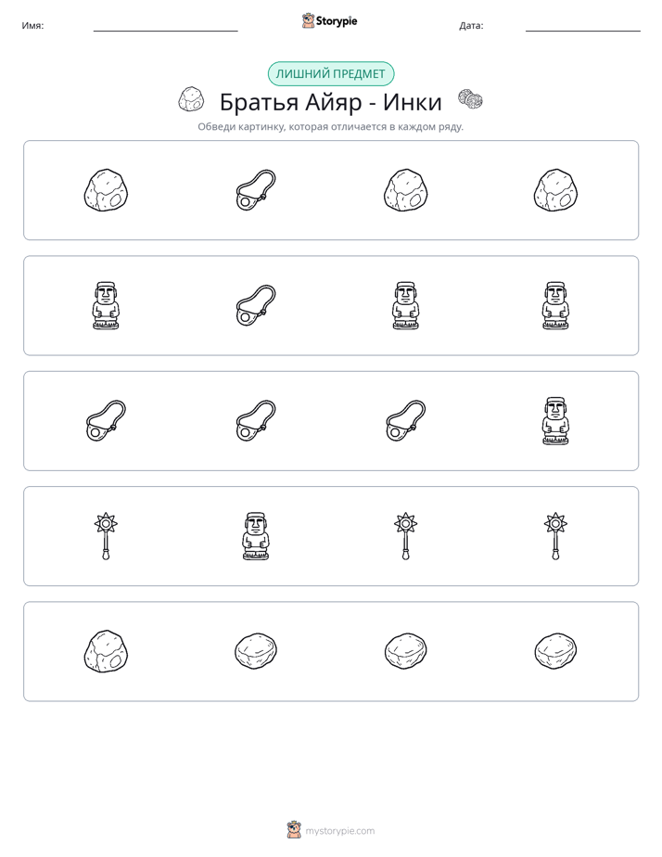Click the first sun staff in row four
This screenshot has height=857, width=662.
click(x=106, y=536)
